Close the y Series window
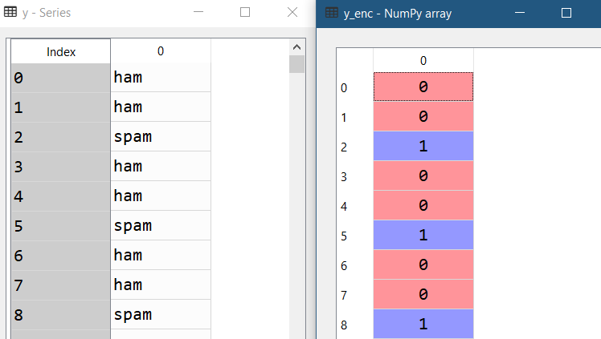This screenshot has height=339, width=601. tap(292, 12)
